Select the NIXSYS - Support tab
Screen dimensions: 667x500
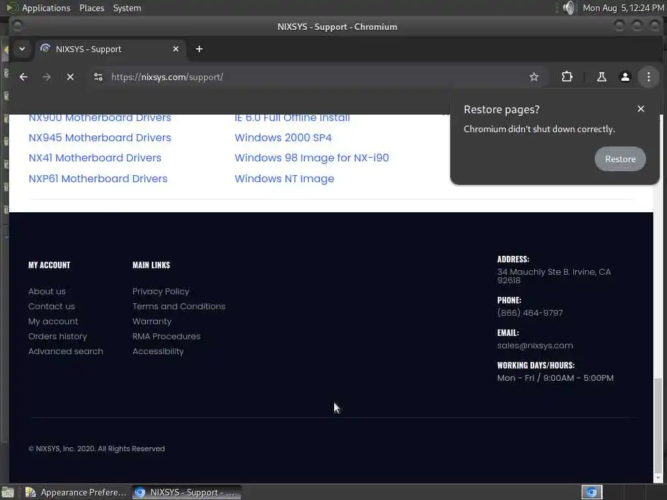point(111,49)
